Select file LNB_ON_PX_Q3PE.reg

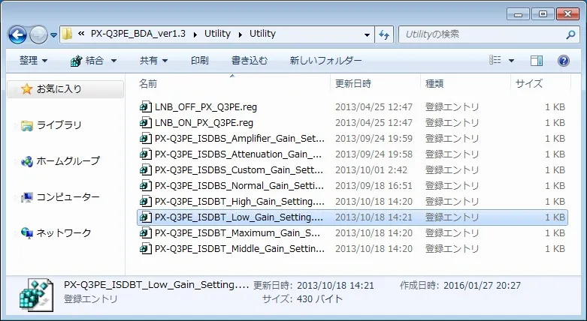tap(204, 123)
